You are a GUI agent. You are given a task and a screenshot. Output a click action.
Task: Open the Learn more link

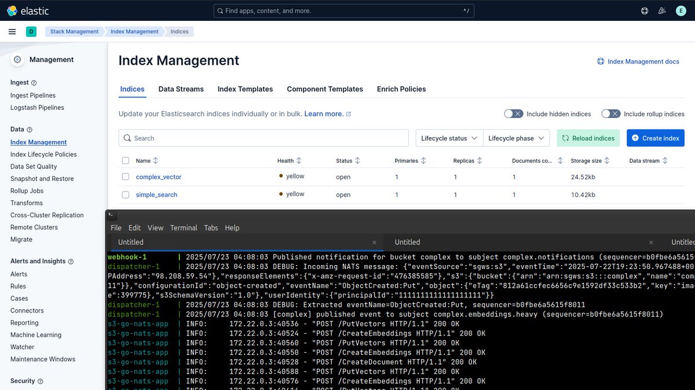(327, 114)
